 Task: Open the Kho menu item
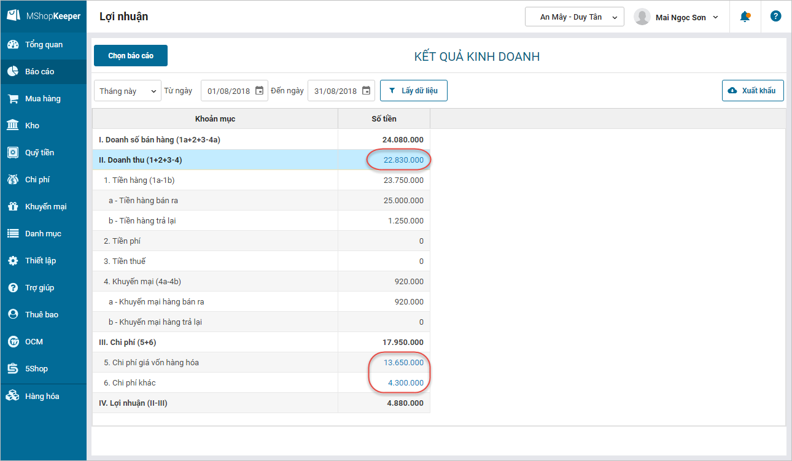(44, 126)
